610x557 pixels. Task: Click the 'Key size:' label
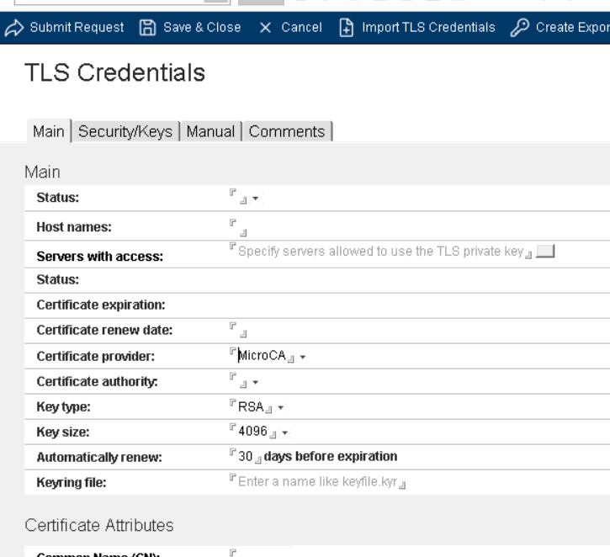[63, 432]
